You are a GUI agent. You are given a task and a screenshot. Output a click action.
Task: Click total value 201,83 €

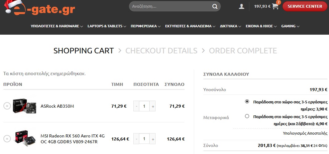267,145
